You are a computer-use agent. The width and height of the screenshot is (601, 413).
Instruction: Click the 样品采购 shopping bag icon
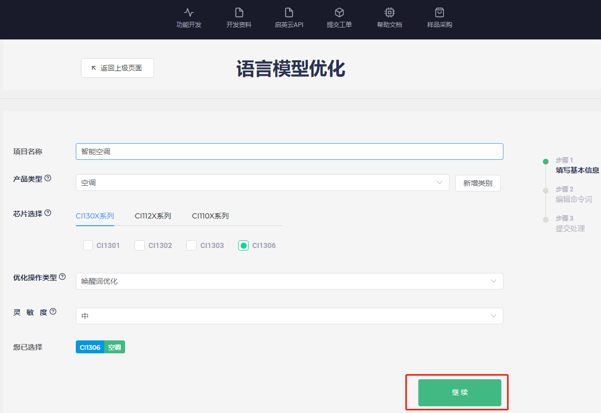440,12
